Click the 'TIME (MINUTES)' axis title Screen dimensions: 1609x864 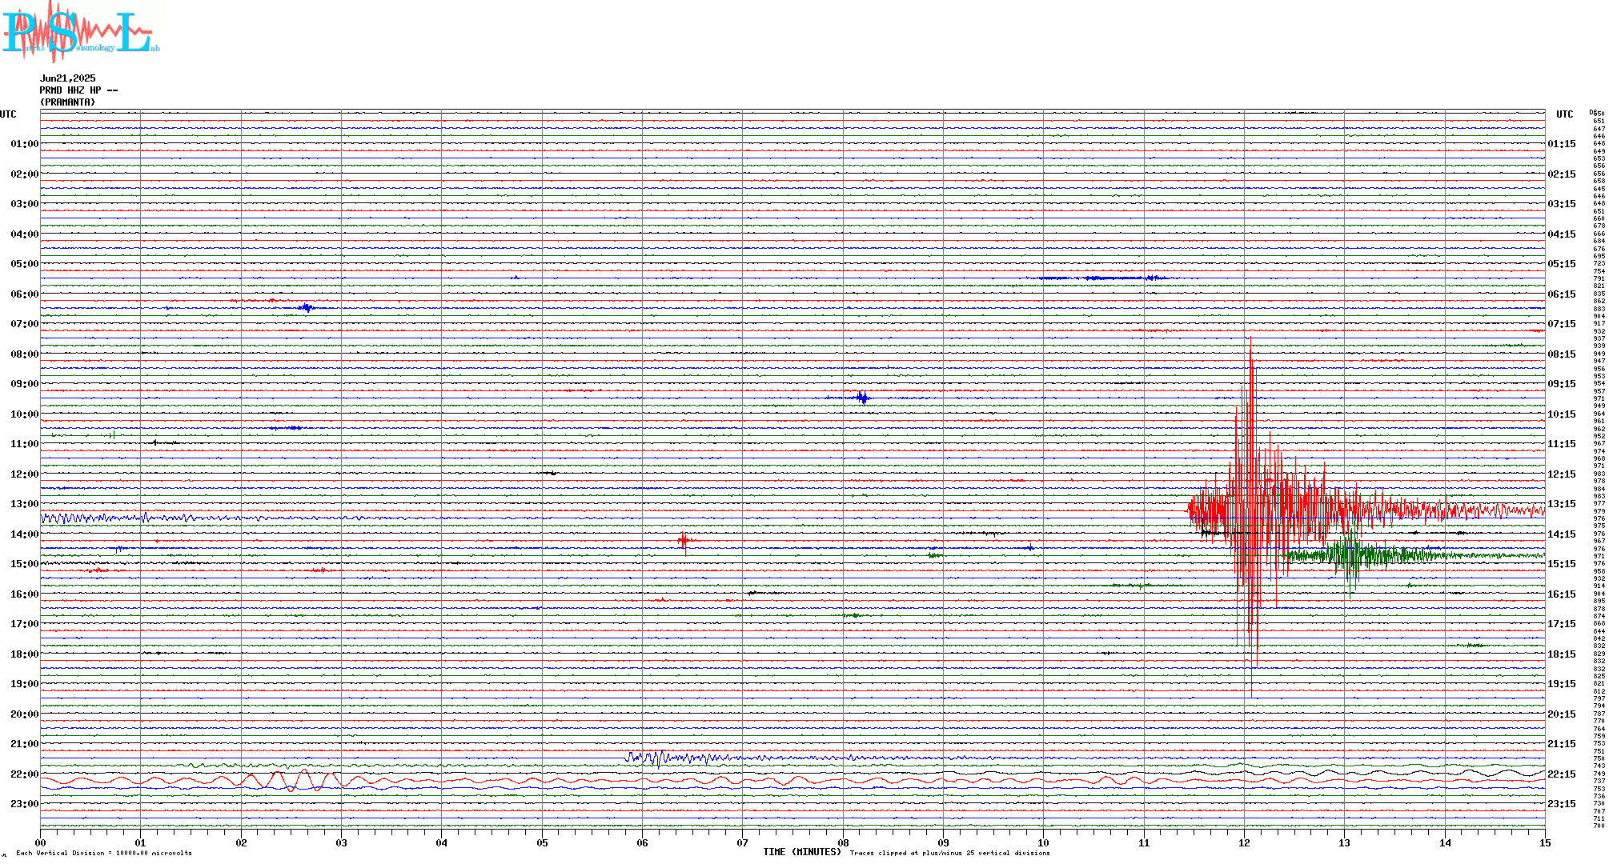[x=802, y=852]
